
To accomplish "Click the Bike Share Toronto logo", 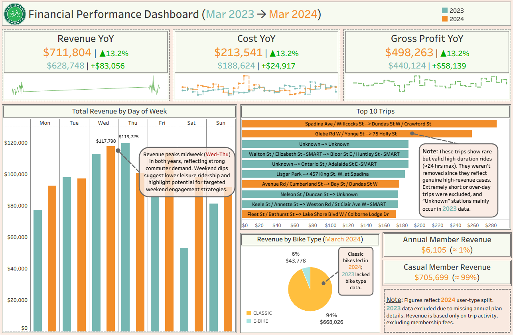I will point(15,14).
